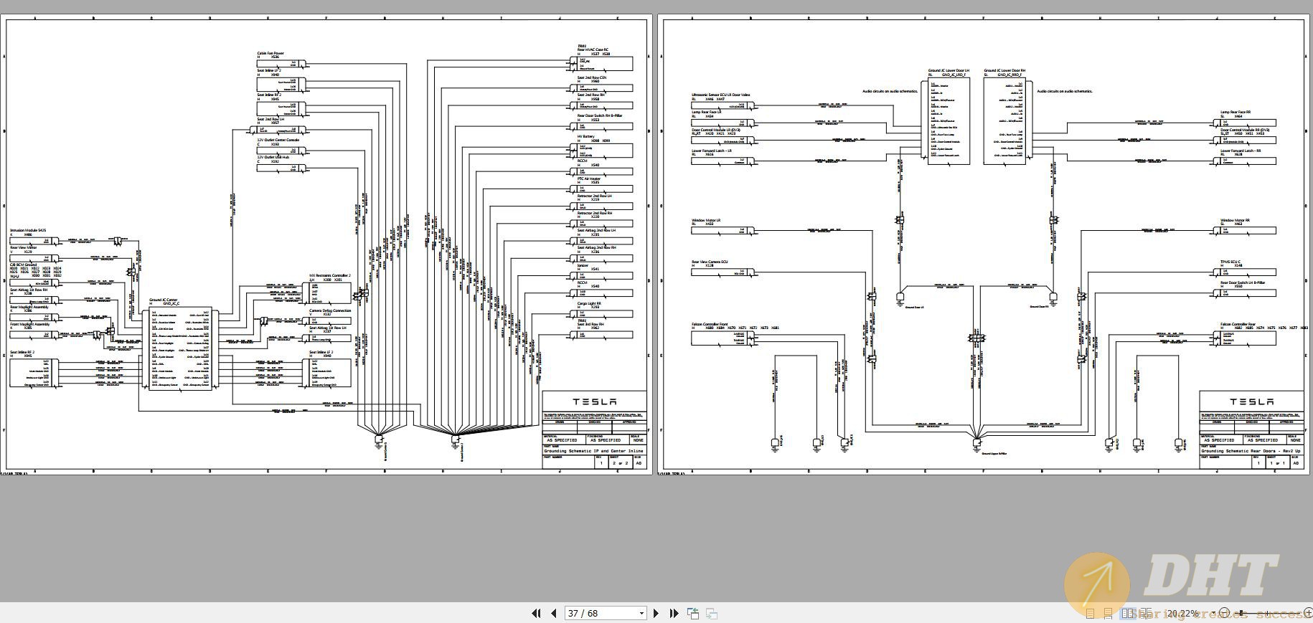The image size is (1313, 623).
Task: Click the TESLA logo on left page
Action: tap(594, 401)
